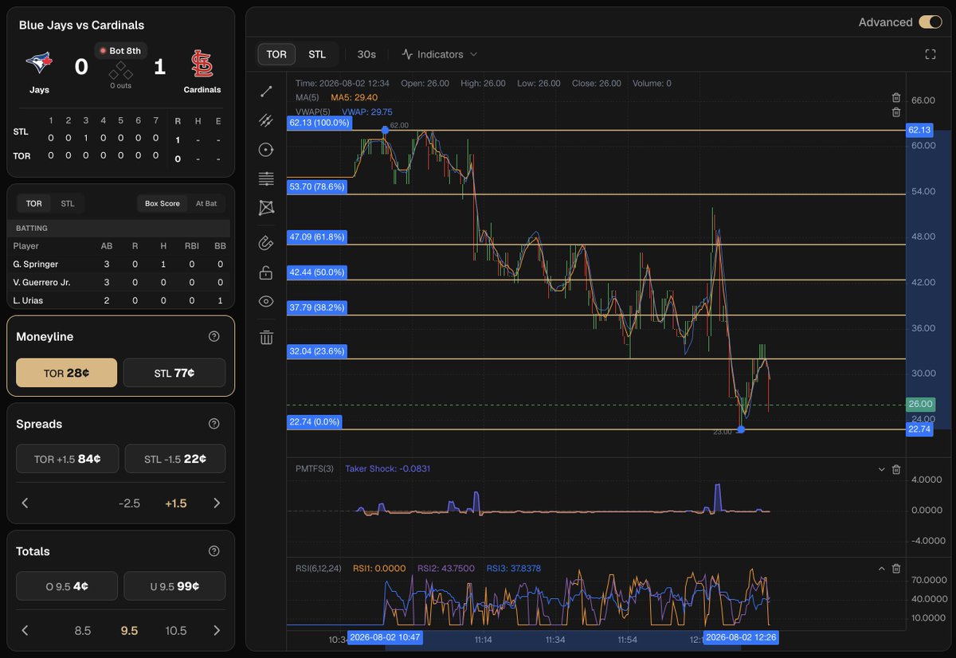The image size is (956, 658).
Task: Click the Blue Jays team logo
Action: coord(39,63)
